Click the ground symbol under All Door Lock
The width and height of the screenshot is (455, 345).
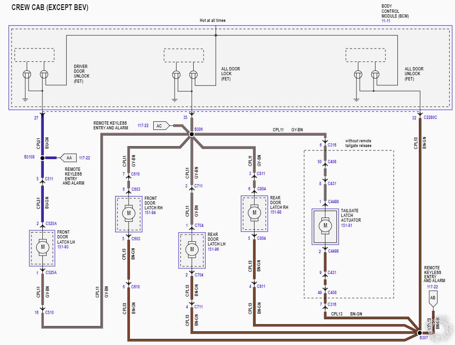[174, 100]
